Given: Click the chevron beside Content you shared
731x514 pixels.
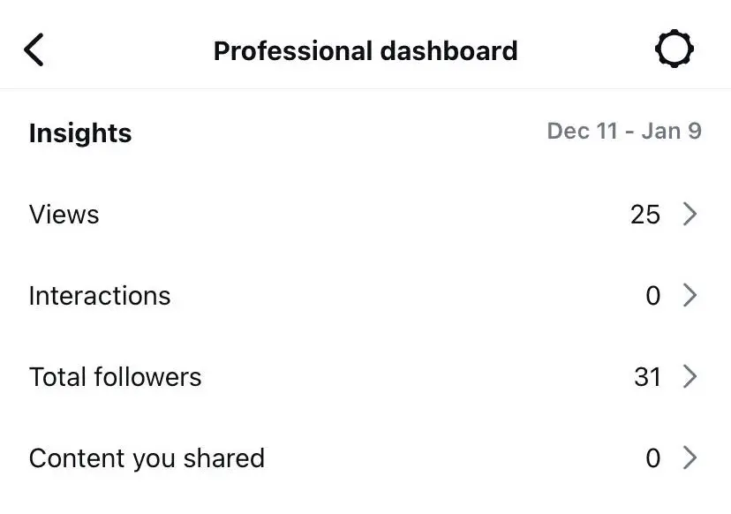Looking at the screenshot, I should (x=691, y=457).
